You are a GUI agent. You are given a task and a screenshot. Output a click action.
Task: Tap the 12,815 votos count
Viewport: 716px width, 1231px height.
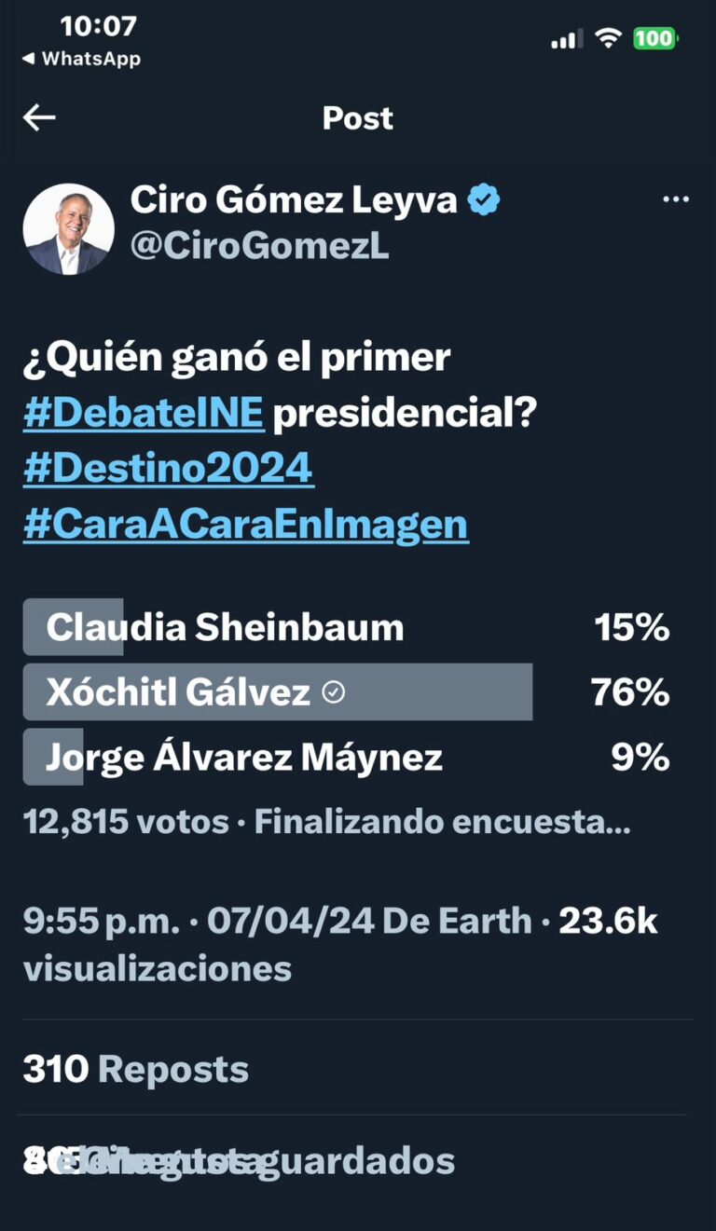pyautogui.click(x=126, y=822)
